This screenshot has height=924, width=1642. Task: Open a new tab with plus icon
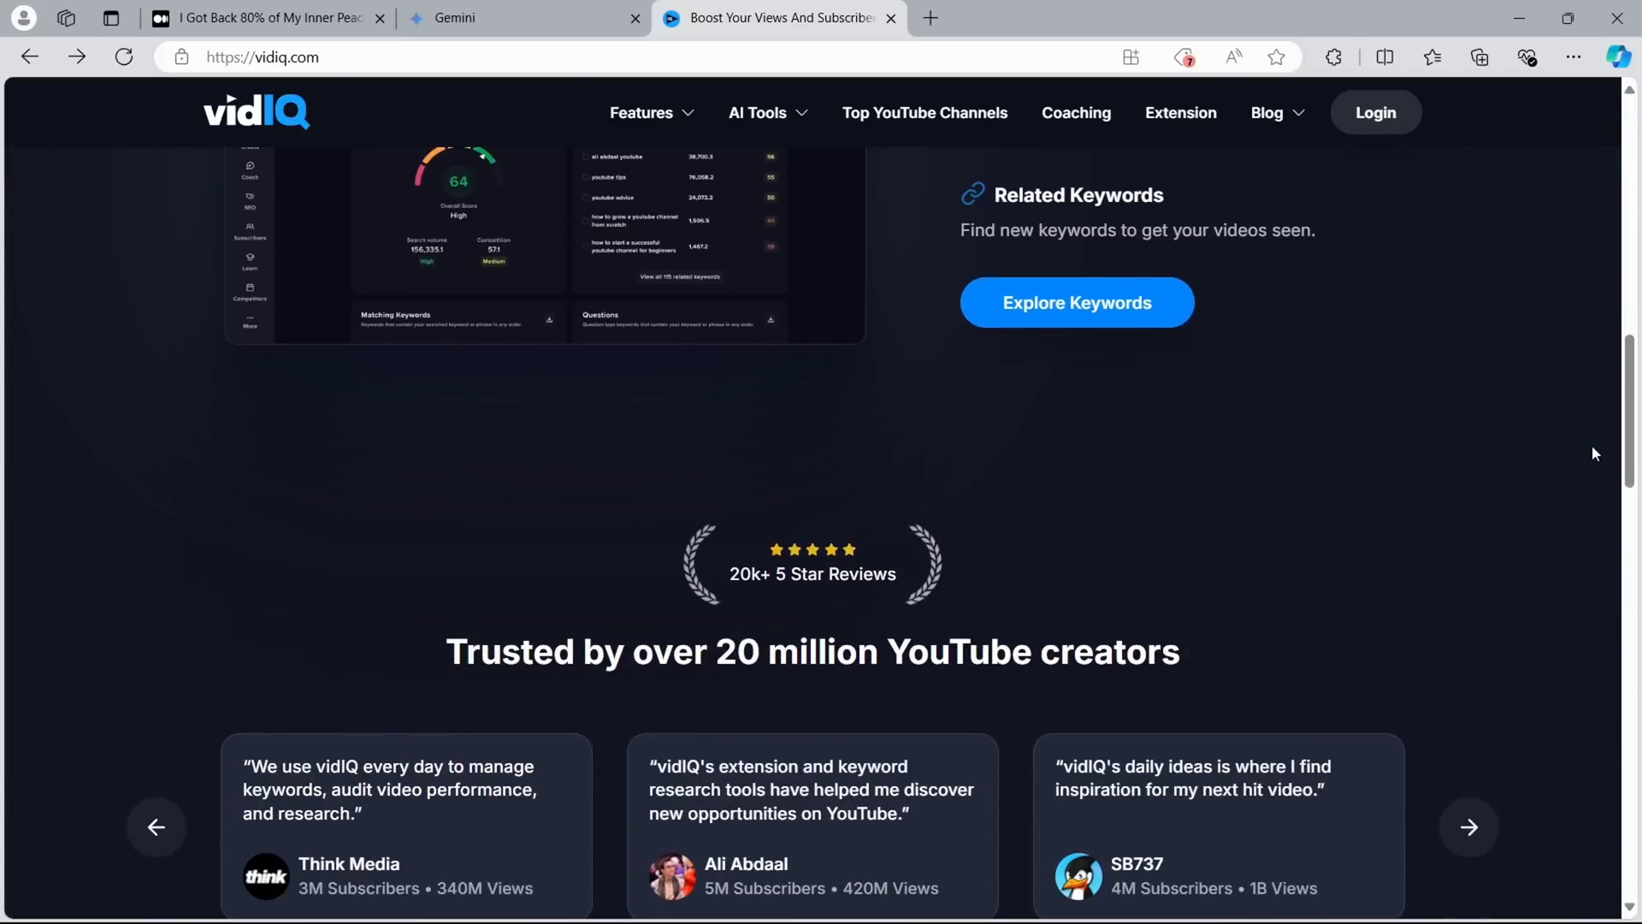click(x=931, y=18)
